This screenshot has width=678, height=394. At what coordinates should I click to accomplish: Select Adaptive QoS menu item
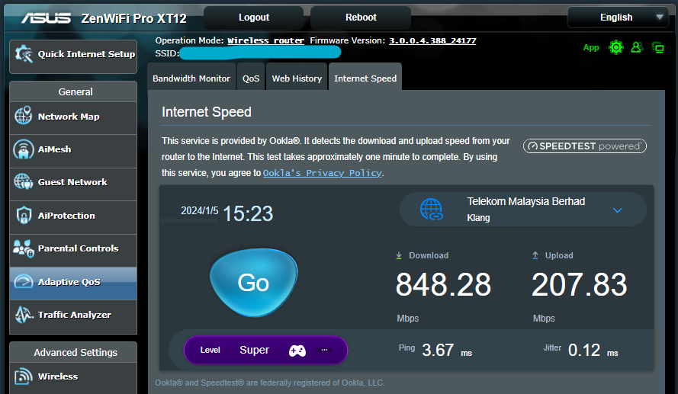[x=73, y=283]
